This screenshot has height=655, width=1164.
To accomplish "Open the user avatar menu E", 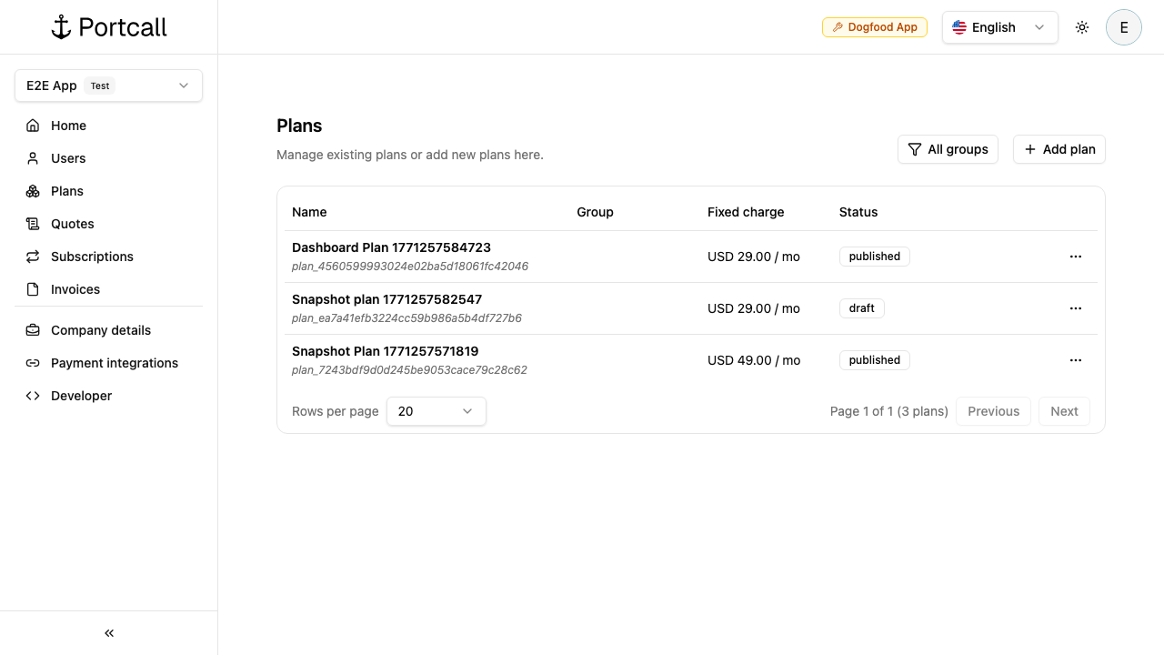I will pos(1123,27).
